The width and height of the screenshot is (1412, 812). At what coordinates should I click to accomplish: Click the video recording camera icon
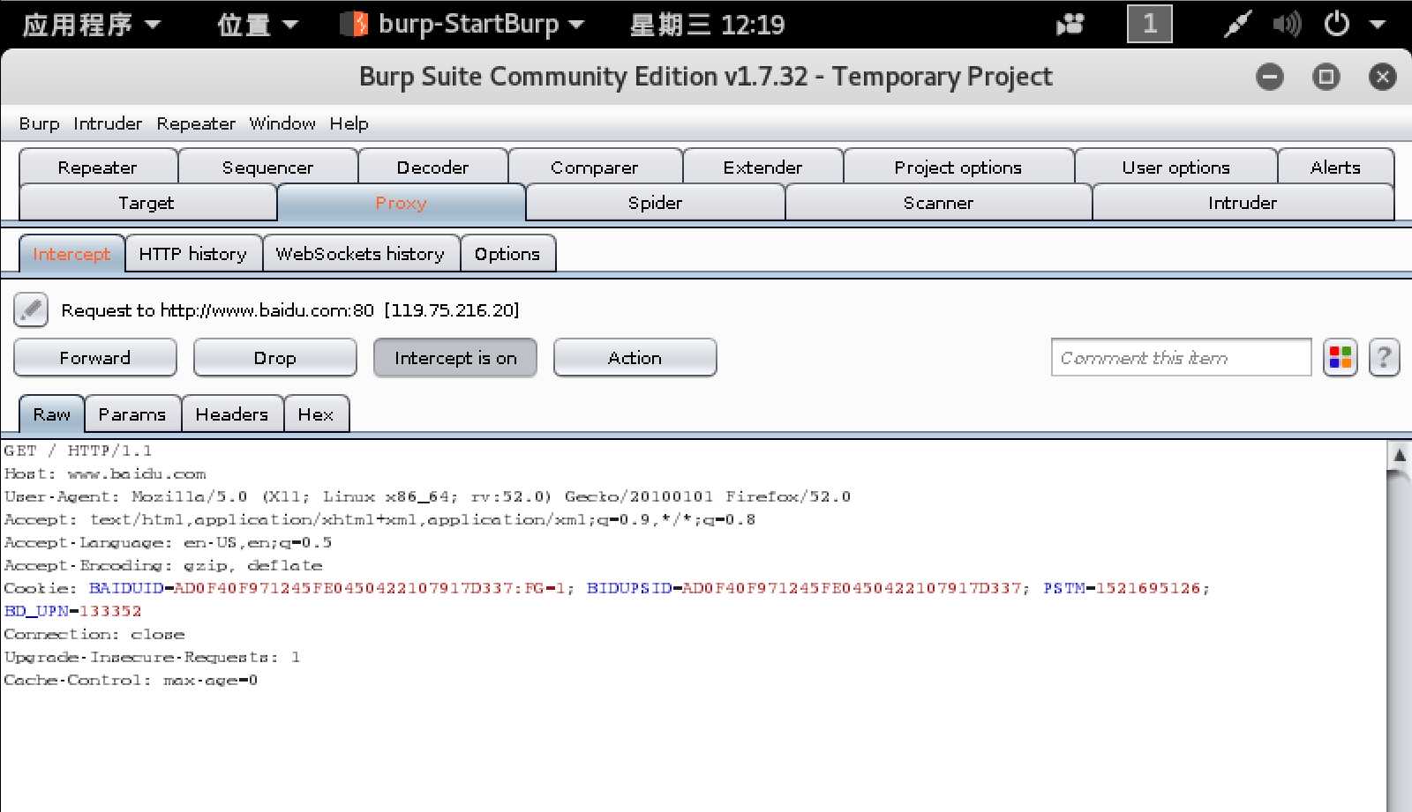[1070, 24]
